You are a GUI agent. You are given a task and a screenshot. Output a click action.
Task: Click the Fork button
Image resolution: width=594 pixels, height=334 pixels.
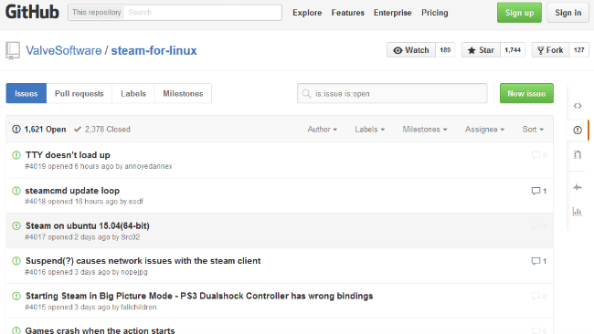550,50
